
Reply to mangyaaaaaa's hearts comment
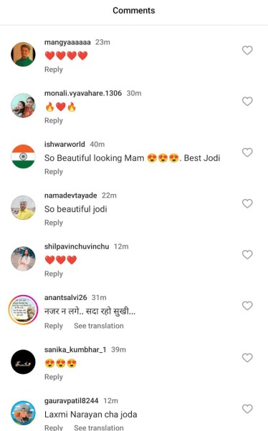coord(54,69)
